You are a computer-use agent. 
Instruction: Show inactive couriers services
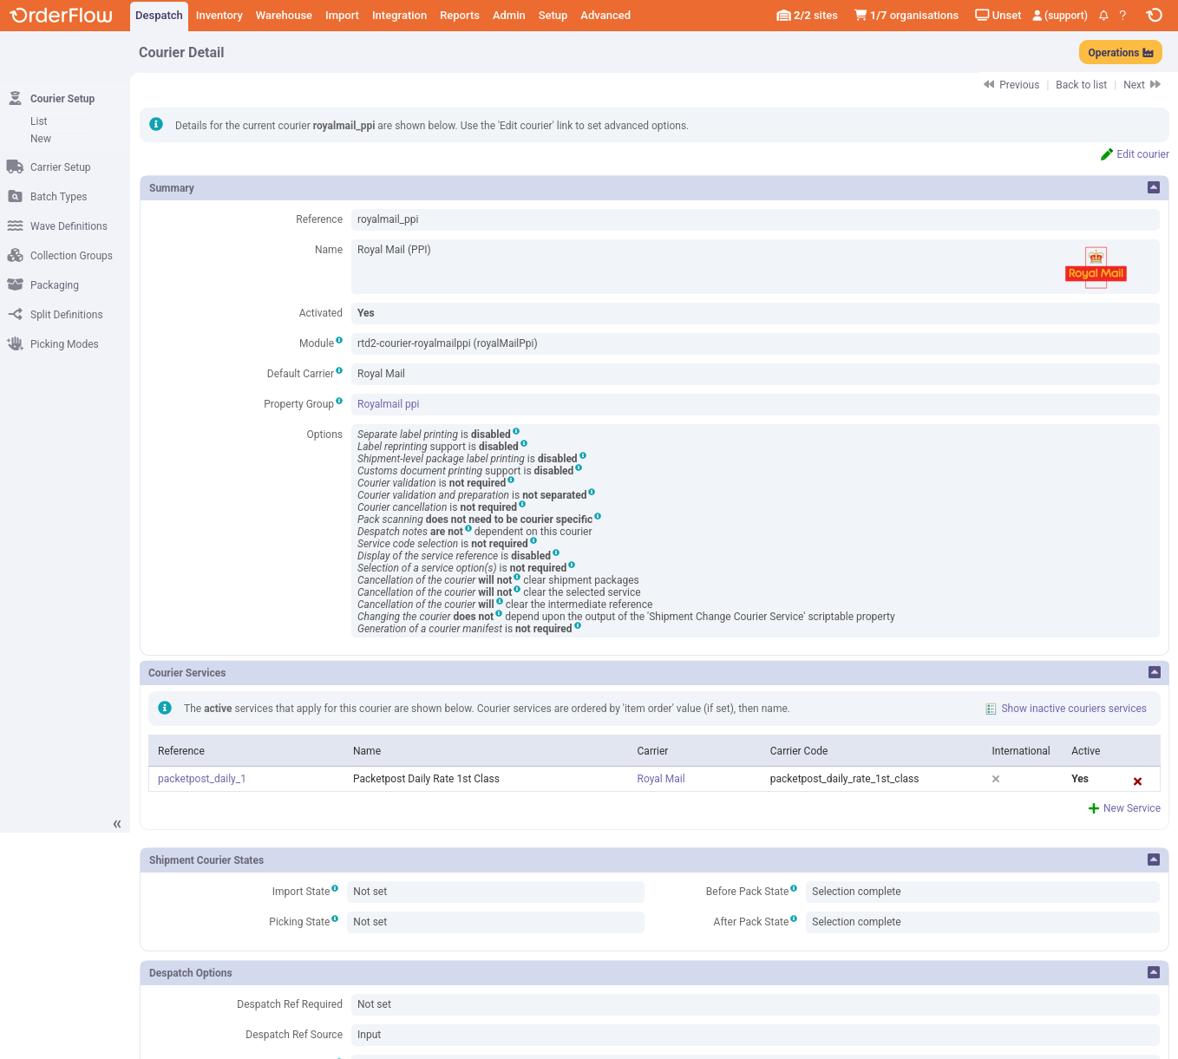1073,709
